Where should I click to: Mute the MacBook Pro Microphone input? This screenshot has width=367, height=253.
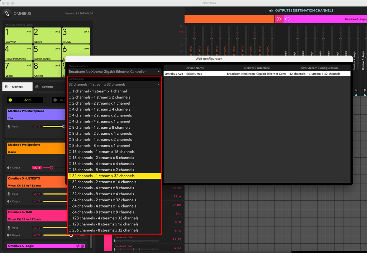point(37,126)
